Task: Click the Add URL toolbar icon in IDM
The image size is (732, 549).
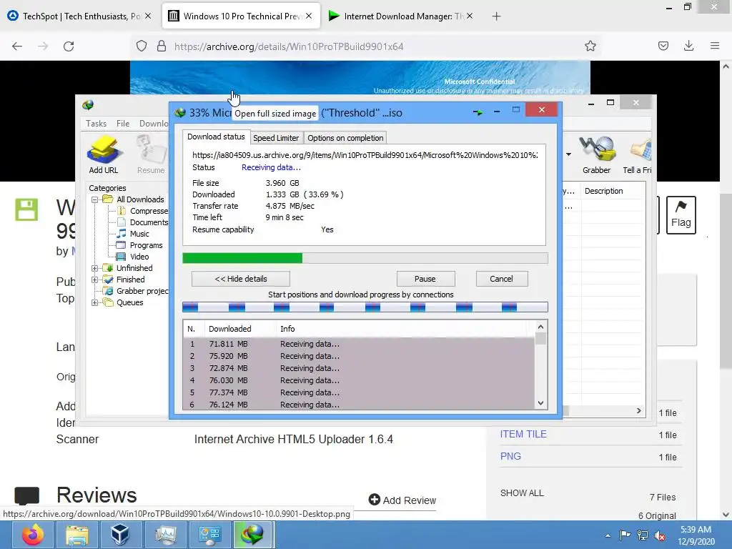Action: pos(104,154)
